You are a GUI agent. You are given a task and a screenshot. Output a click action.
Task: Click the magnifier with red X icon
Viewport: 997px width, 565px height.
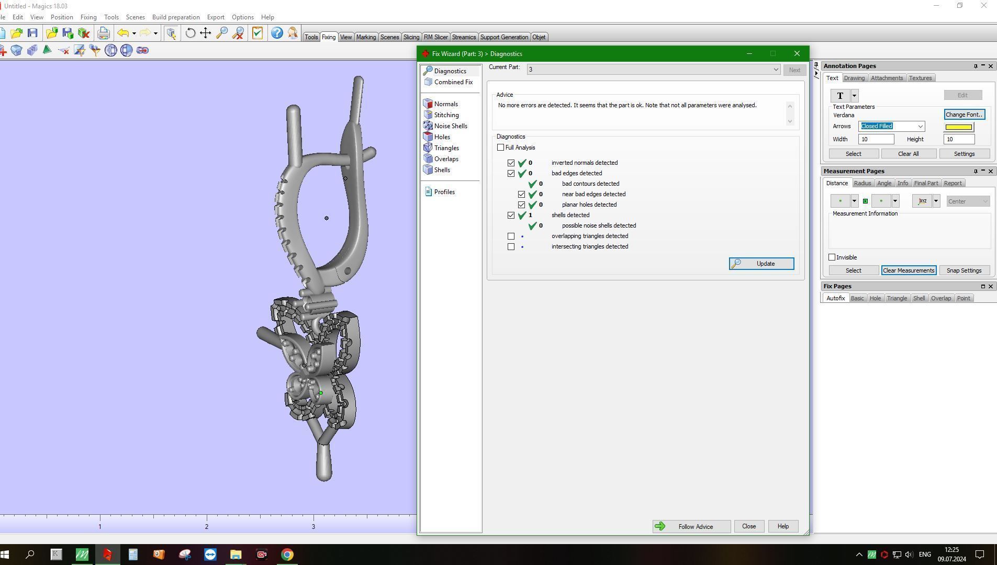click(x=238, y=33)
